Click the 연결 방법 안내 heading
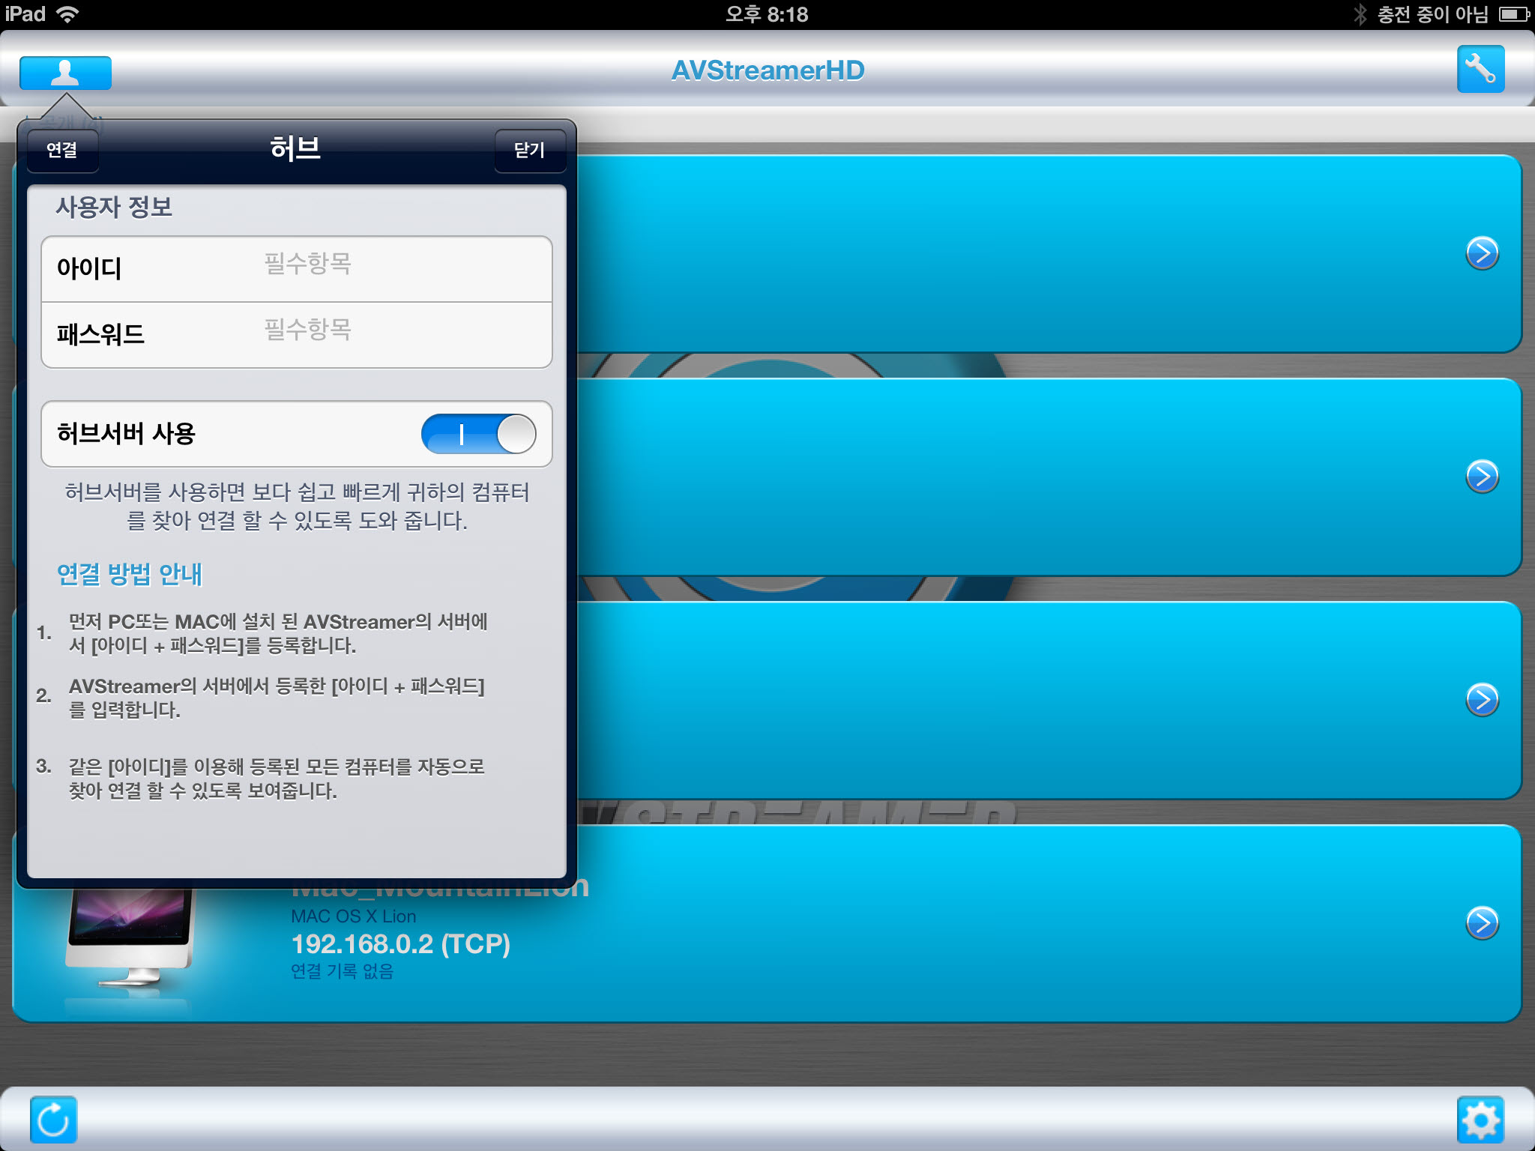This screenshot has width=1535, height=1151. point(130,574)
